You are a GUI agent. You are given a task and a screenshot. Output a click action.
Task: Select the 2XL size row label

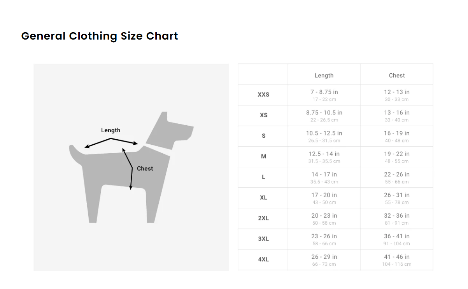tap(263, 218)
